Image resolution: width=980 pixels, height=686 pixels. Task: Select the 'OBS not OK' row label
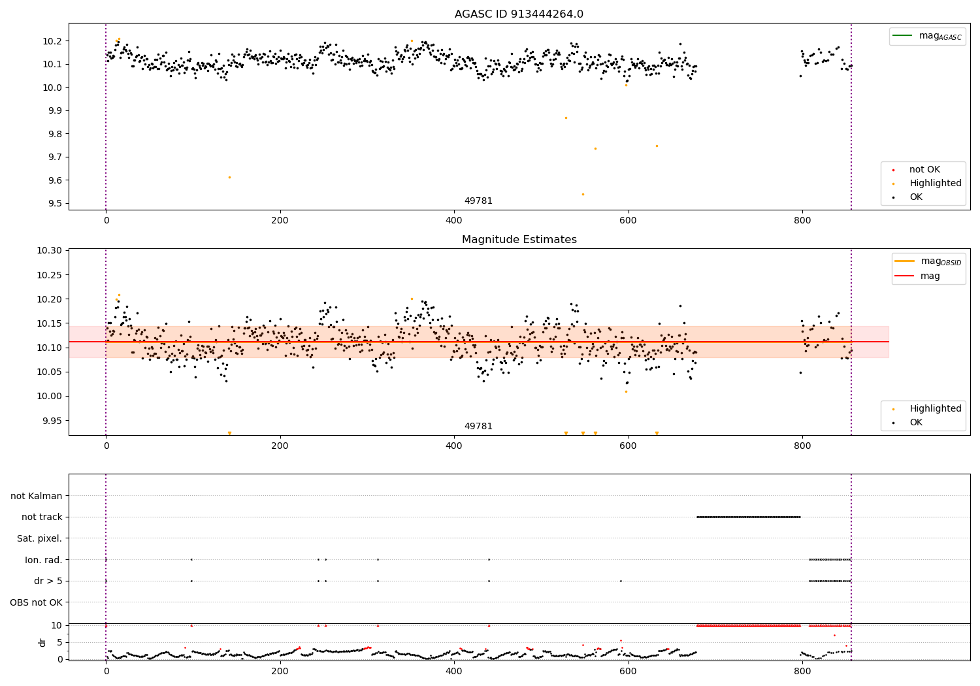(37, 602)
